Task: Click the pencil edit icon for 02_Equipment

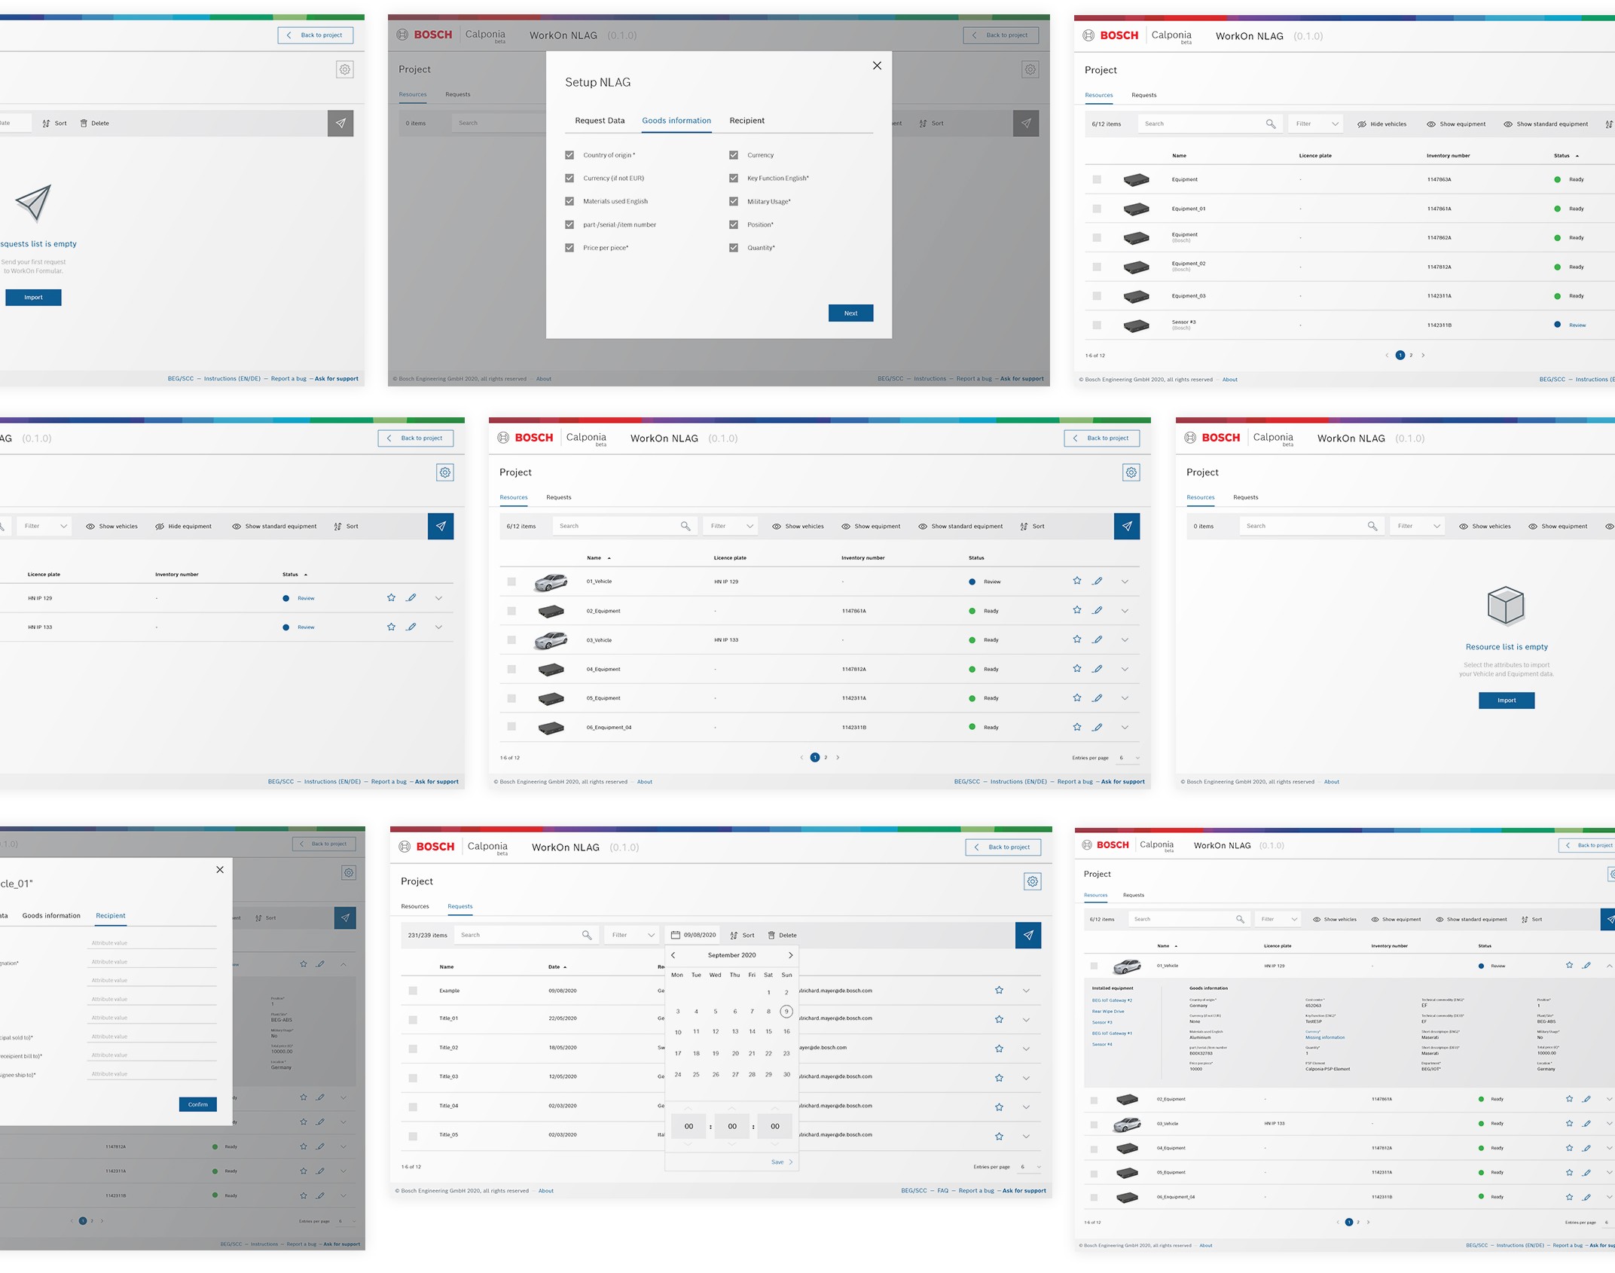Action: [x=1098, y=610]
